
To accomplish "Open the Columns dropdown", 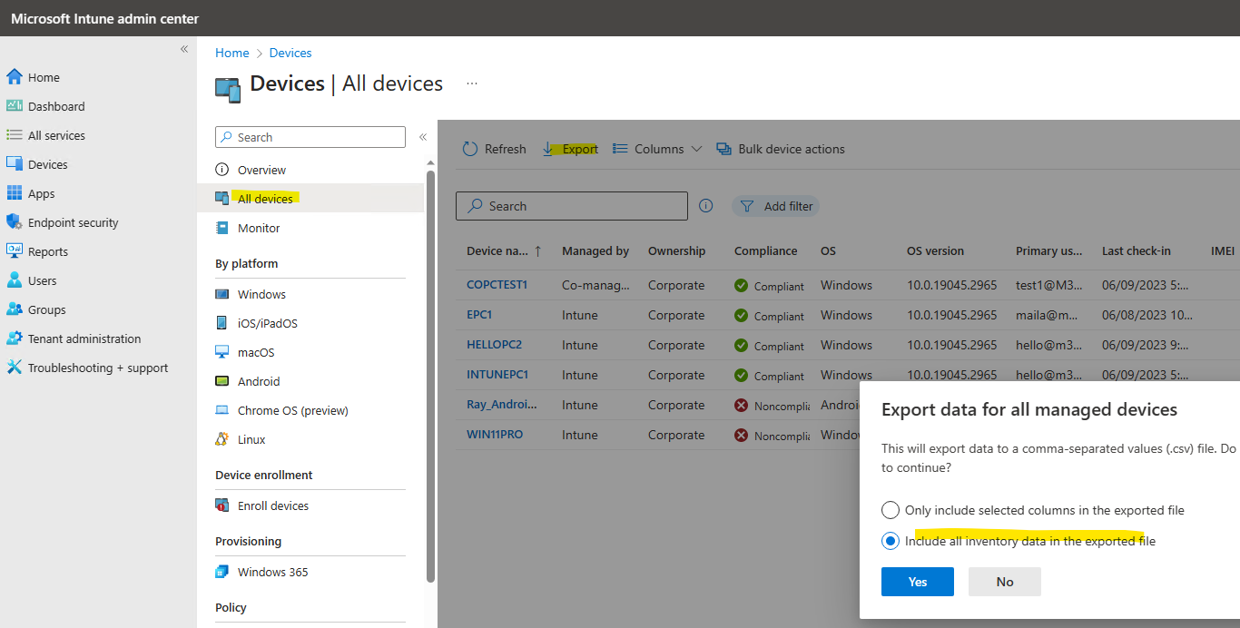I will point(657,149).
